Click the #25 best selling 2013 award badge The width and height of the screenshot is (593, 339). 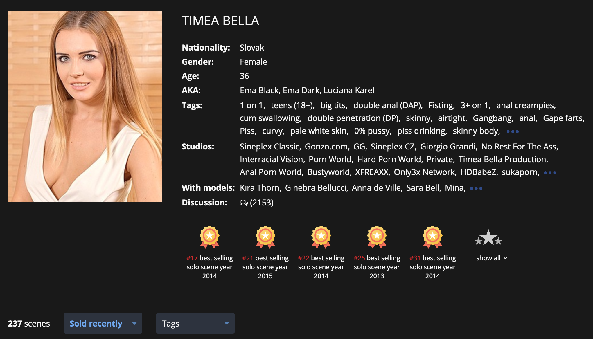point(377,237)
